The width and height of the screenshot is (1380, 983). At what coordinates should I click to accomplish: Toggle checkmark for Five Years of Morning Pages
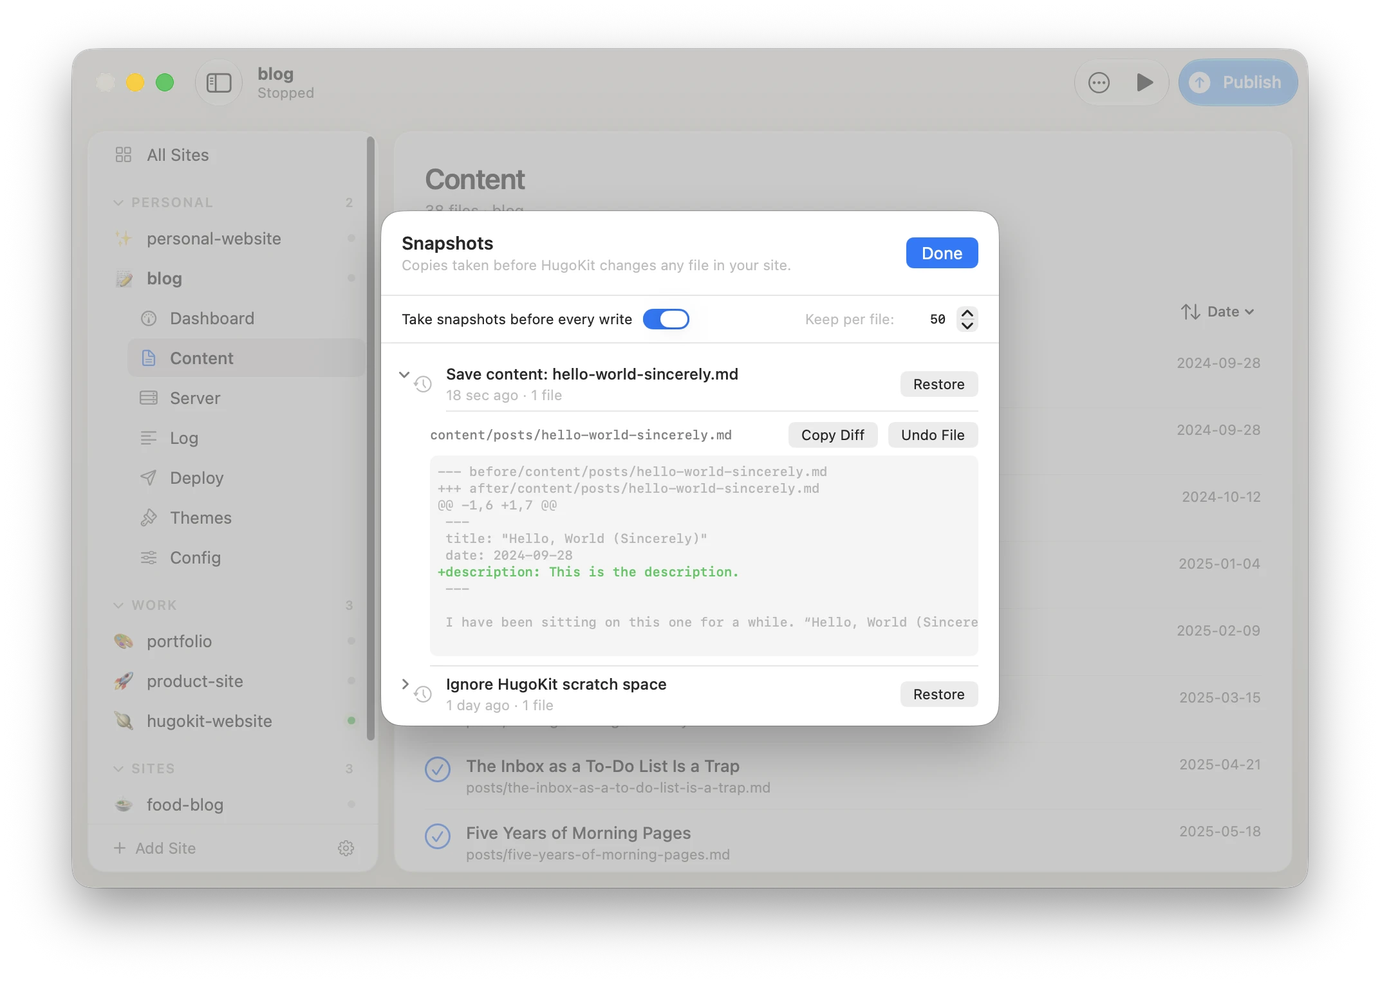[x=438, y=836]
